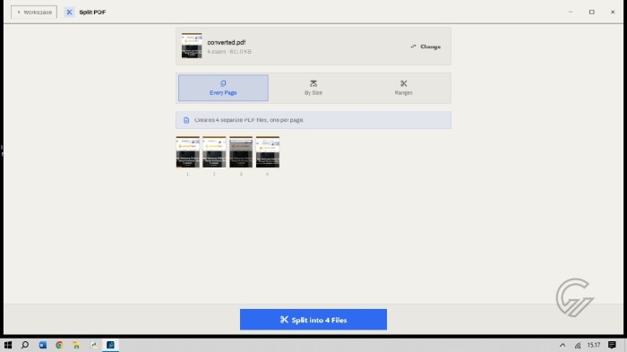
Task: Select page 2 thumbnail
Action: [x=214, y=152]
